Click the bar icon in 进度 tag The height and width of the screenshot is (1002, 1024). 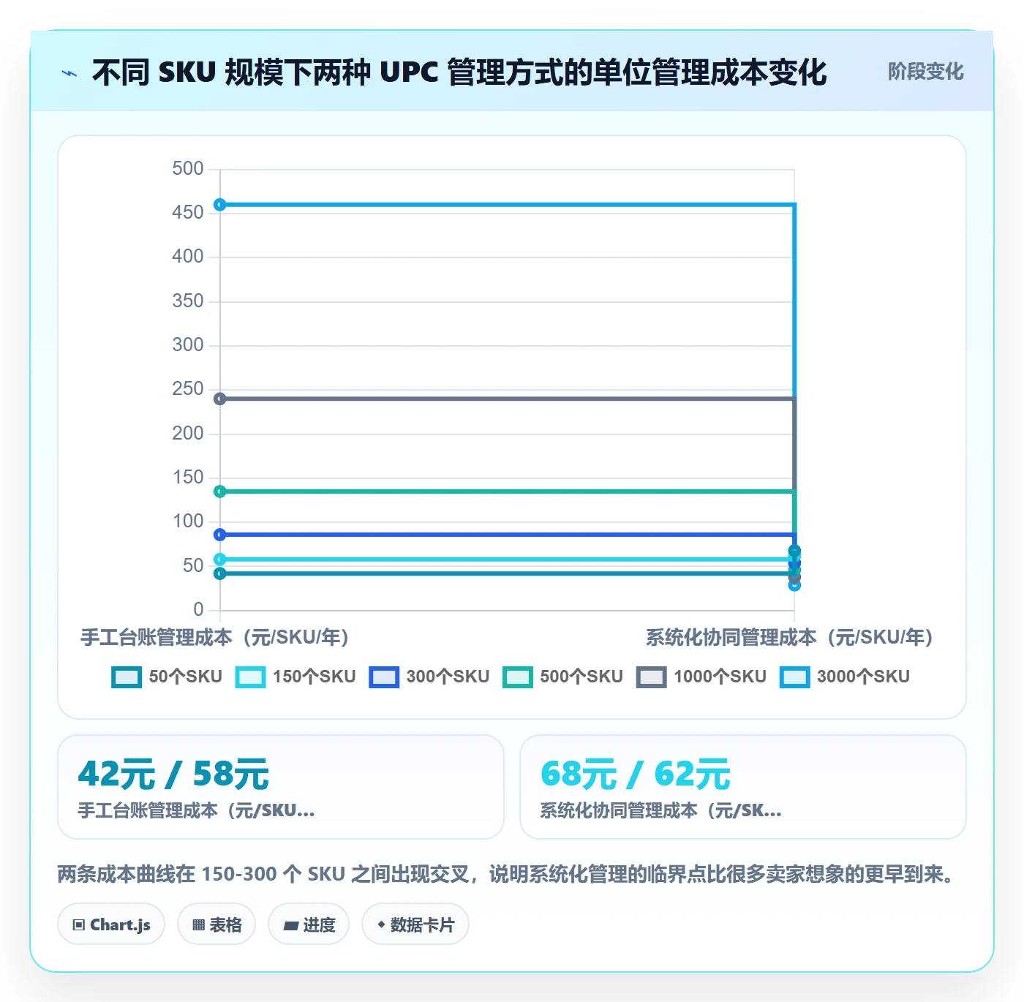click(x=291, y=926)
